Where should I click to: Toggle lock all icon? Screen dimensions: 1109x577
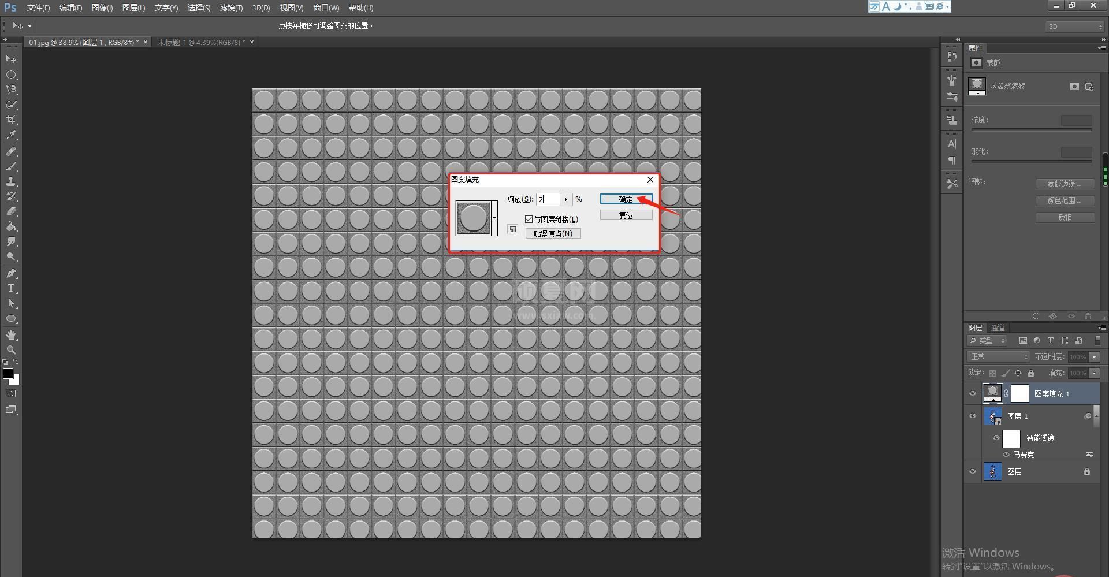pos(1031,373)
